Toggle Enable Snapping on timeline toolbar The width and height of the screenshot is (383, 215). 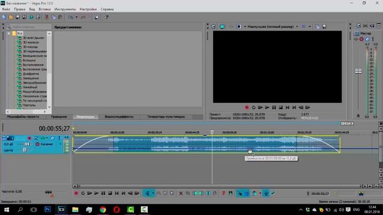click(239, 193)
